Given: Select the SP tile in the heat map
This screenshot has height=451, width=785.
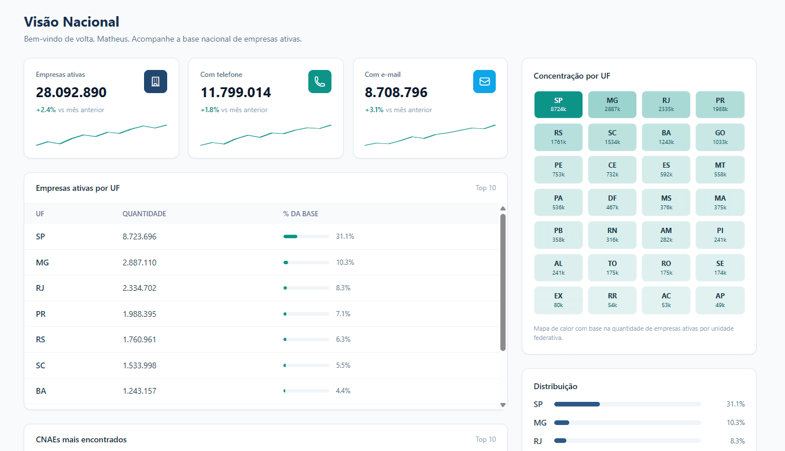Looking at the screenshot, I should coord(558,104).
